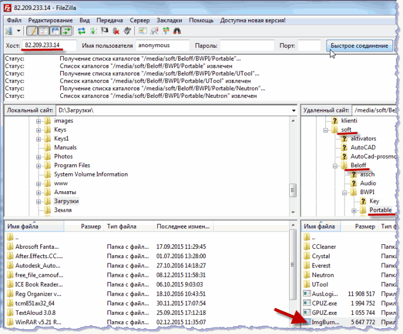Screen dimensions: 403x334
Task: Collapse the soft folder in remote tree
Action: [x=326, y=131]
